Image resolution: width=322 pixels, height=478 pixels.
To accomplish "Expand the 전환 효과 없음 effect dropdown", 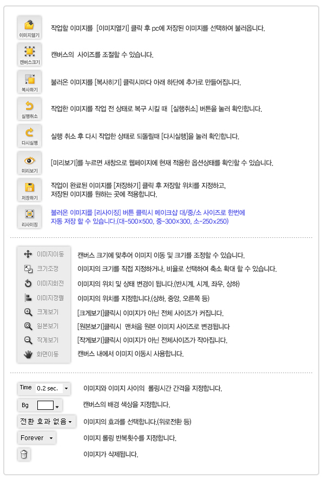I will (47, 422).
